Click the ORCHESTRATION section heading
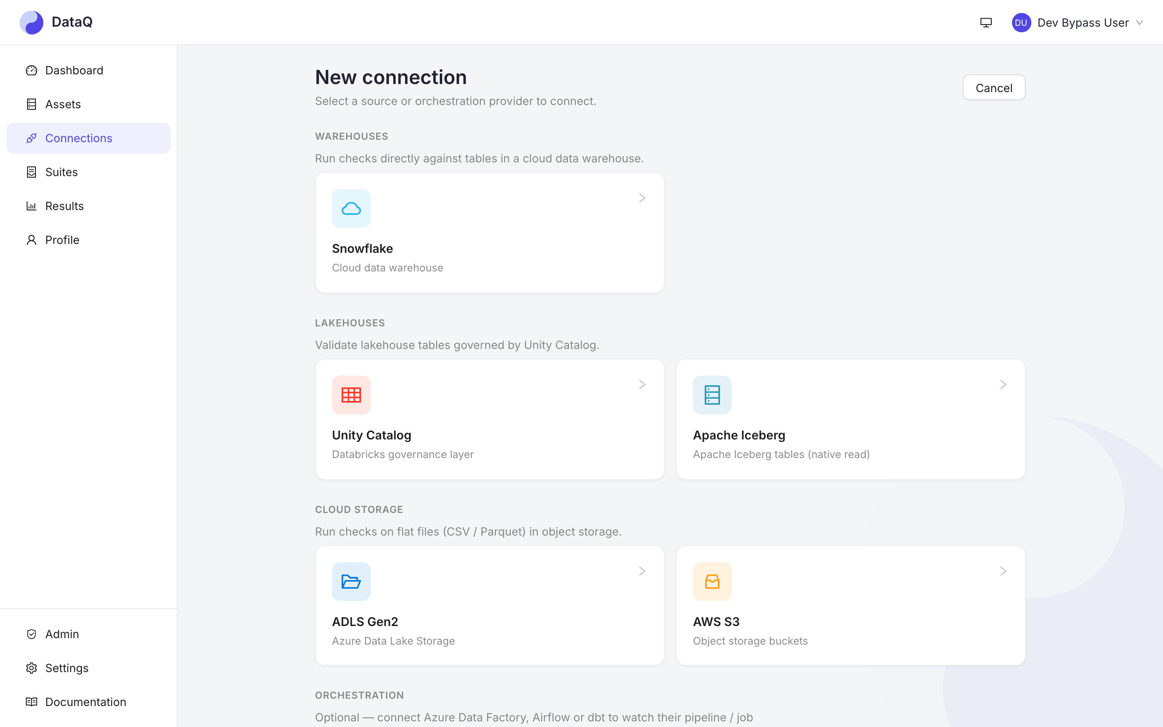The image size is (1163, 727). (359, 695)
